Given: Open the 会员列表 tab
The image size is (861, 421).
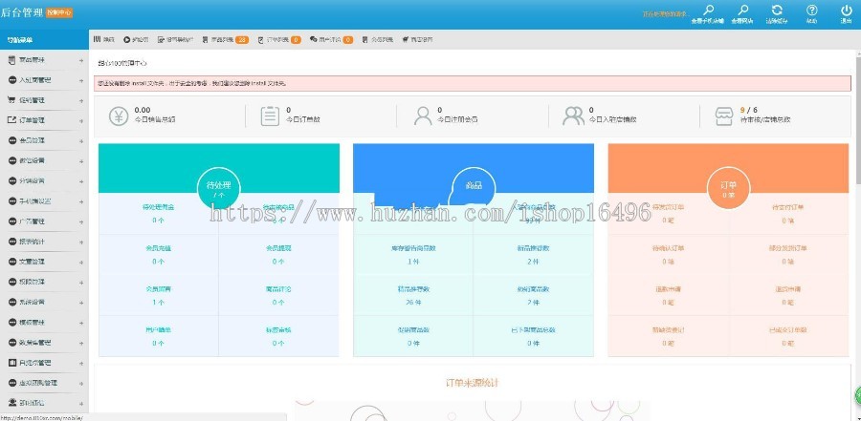Looking at the screenshot, I should pyautogui.click(x=377, y=39).
